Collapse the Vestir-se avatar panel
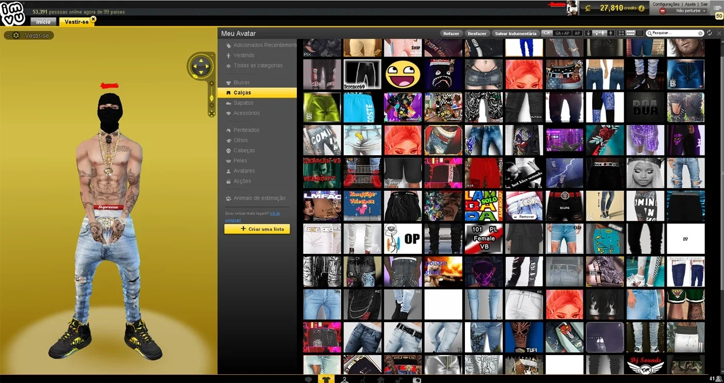This screenshot has height=383, width=724. tap(9, 36)
